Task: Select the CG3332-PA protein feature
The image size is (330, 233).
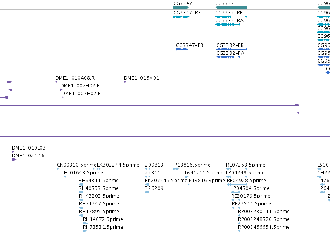Action: click(x=228, y=57)
